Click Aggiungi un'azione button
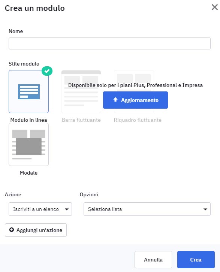220x272 pixels. pos(36,230)
